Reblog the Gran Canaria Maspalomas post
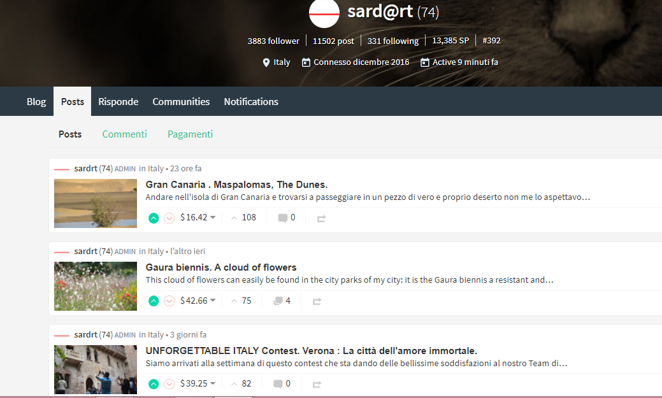662x398 pixels. pyautogui.click(x=321, y=218)
